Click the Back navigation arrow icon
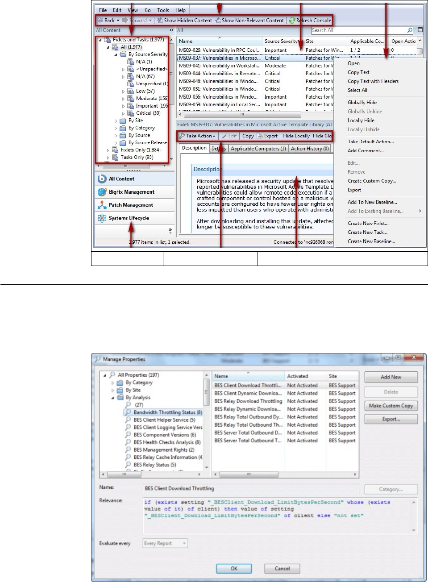The height and width of the screenshot is (582, 428). [100, 20]
